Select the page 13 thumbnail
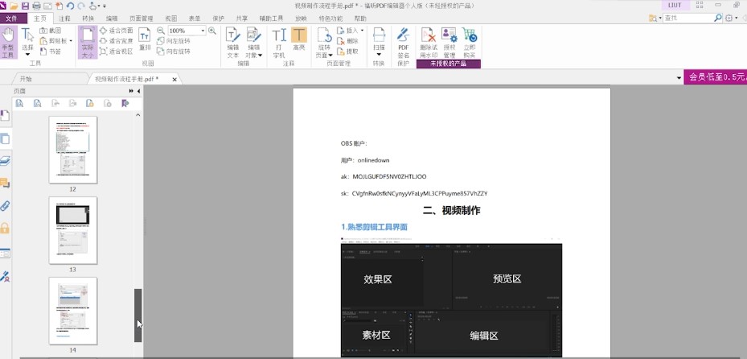Screen dimensions: 747x359 pos(72,229)
